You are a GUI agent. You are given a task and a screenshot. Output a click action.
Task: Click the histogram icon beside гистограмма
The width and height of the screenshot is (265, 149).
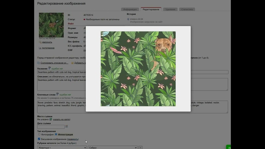pos(40,48)
